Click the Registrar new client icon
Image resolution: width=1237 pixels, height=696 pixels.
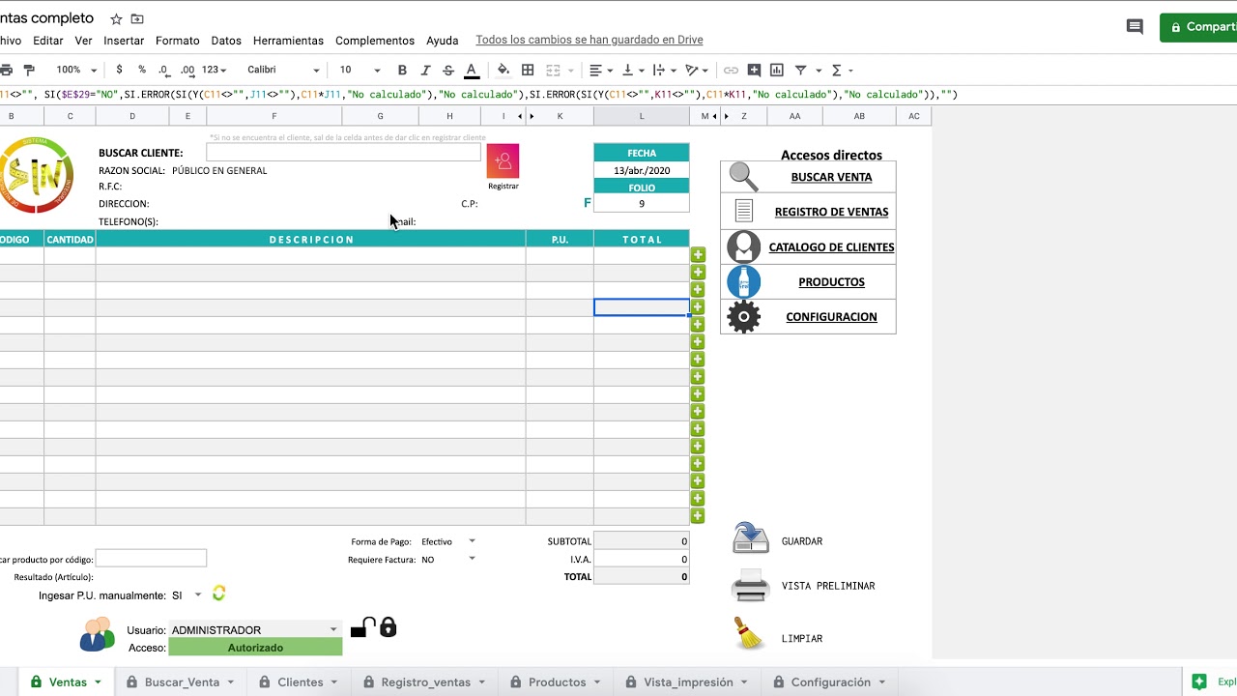tap(503, 160)
